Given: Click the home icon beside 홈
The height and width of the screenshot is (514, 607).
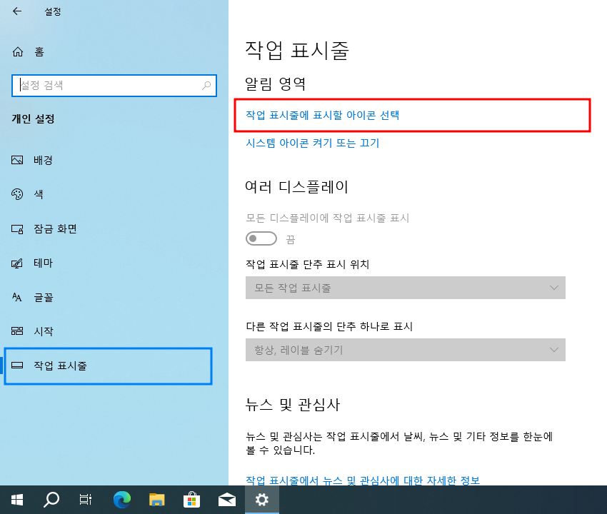Looking at the screenshot, I should 18,52.
